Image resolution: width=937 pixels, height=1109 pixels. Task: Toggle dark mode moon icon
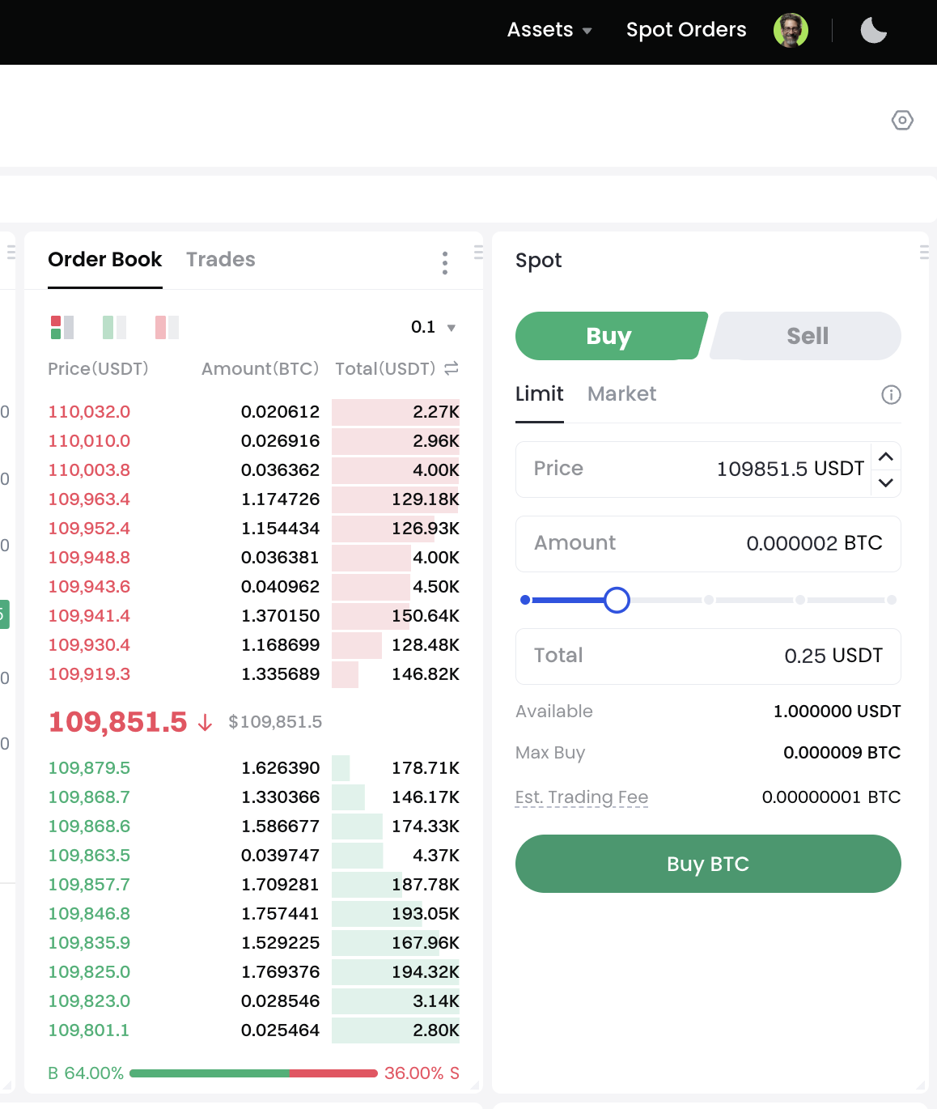[874, 31]
